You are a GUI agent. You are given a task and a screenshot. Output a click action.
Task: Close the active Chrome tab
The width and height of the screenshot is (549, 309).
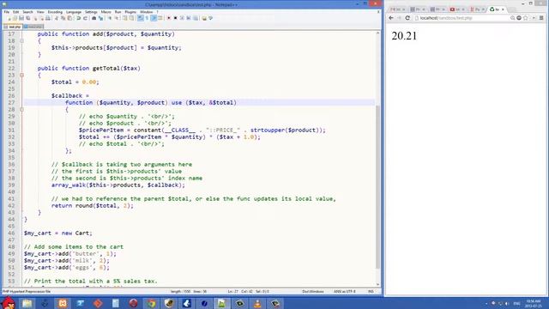(x=504, y=9)
